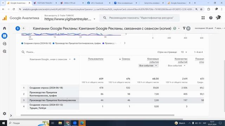Open File Explorer from taskbar
The image size is (225, 126).
coord(60,123)
